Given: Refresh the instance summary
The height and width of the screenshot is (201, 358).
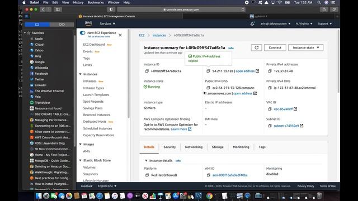Looking at the screenshot, I should tap(256, 47).
